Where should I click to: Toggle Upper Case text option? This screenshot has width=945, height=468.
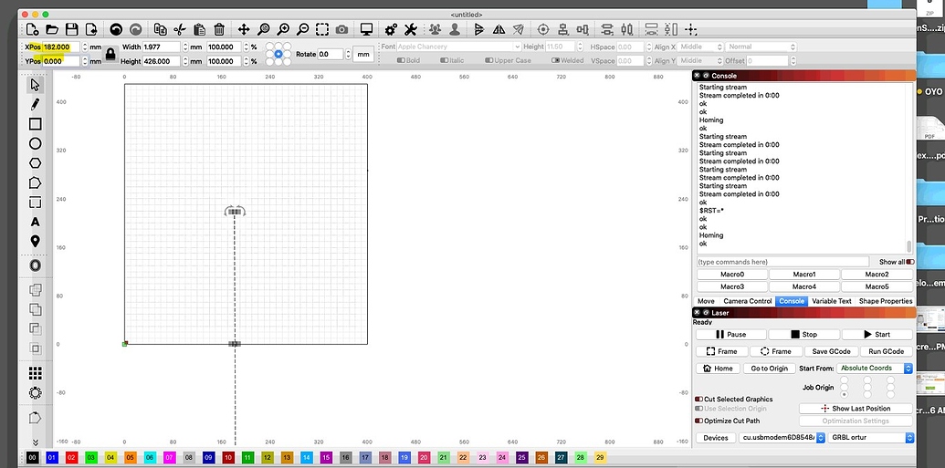[x=488, y=61]
